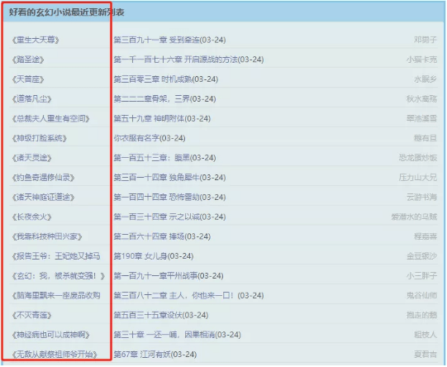
Task: Open chapter 第二百六十四章 捧场
Action: click(162, 236)
